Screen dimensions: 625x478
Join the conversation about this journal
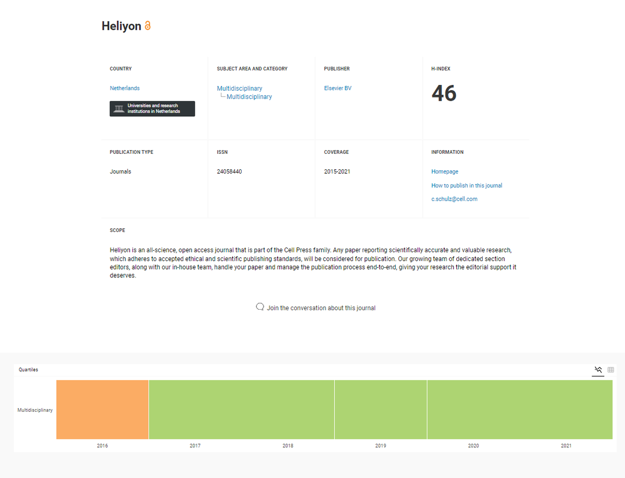pos(321,308)
